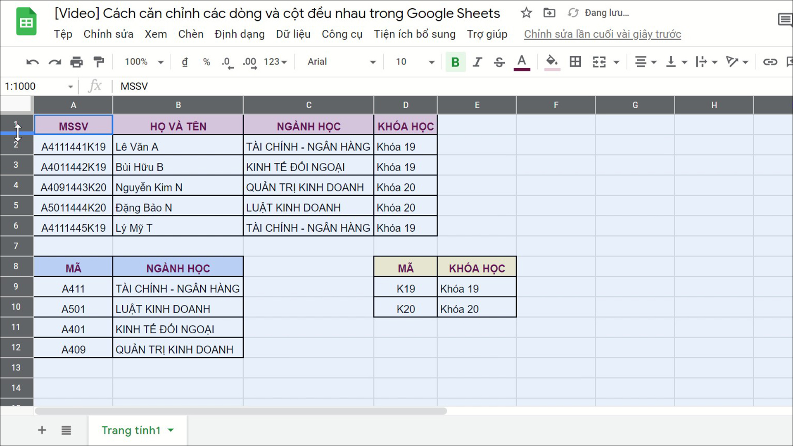Open the Arial font dropdown
This screenshot has height=446, width=793.
(x=342, y=62)
